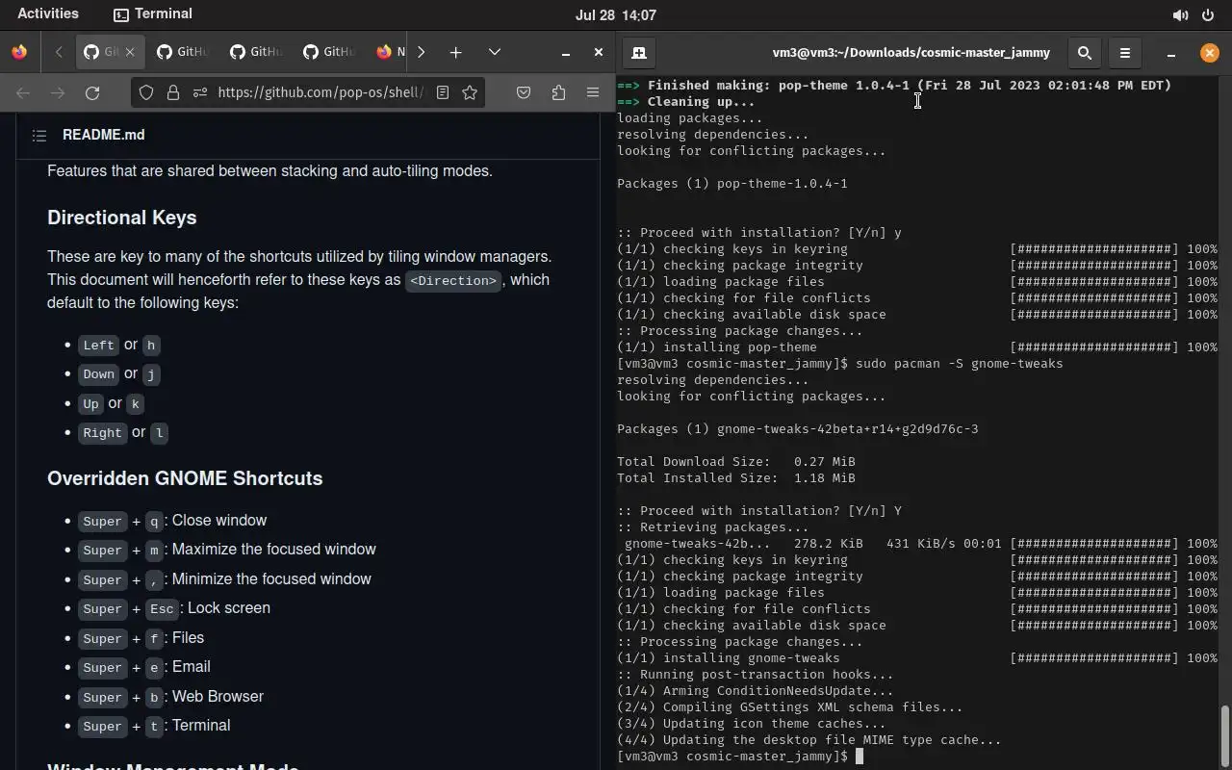
Task: Select the Super + q Close window row
Action: 173,521
